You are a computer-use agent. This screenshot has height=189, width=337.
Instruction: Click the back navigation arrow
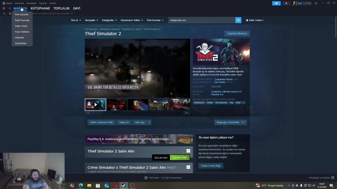4,8
